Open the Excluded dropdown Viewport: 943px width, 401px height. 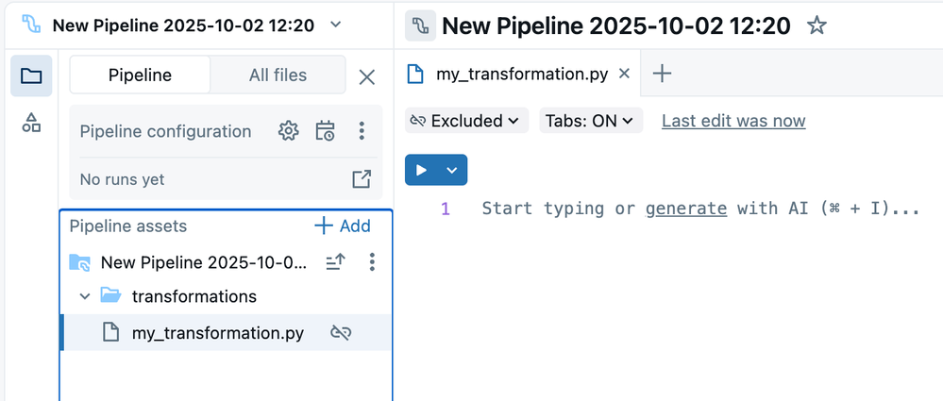pyautogui.click(x=465, y=121)
